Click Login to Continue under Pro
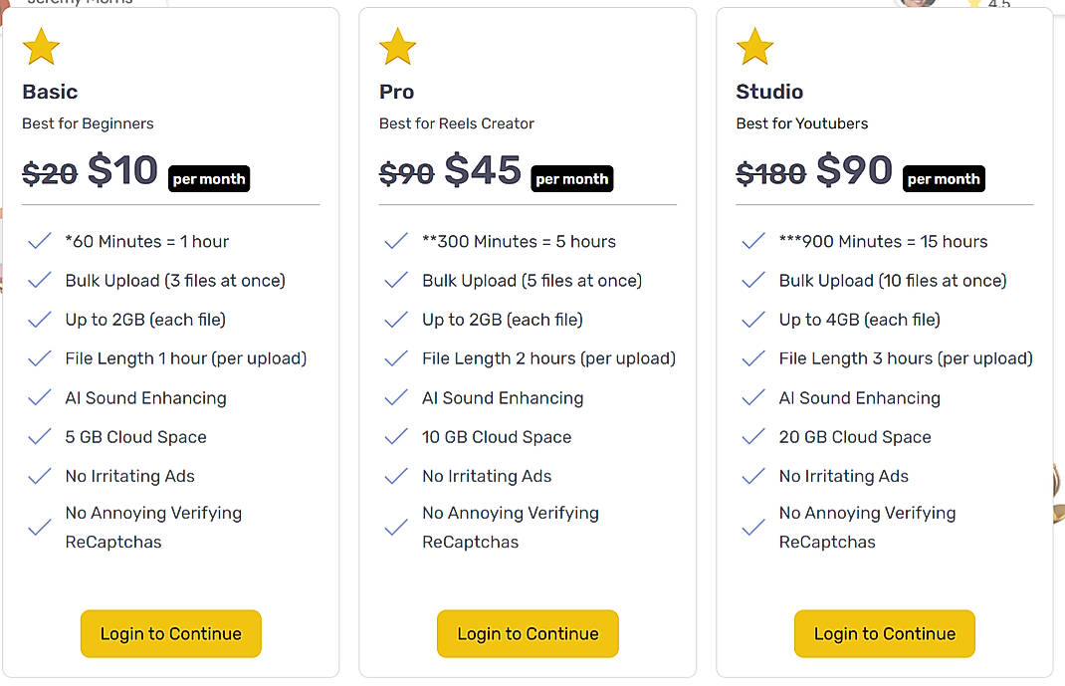1065x686 pixels. point(528,633)
